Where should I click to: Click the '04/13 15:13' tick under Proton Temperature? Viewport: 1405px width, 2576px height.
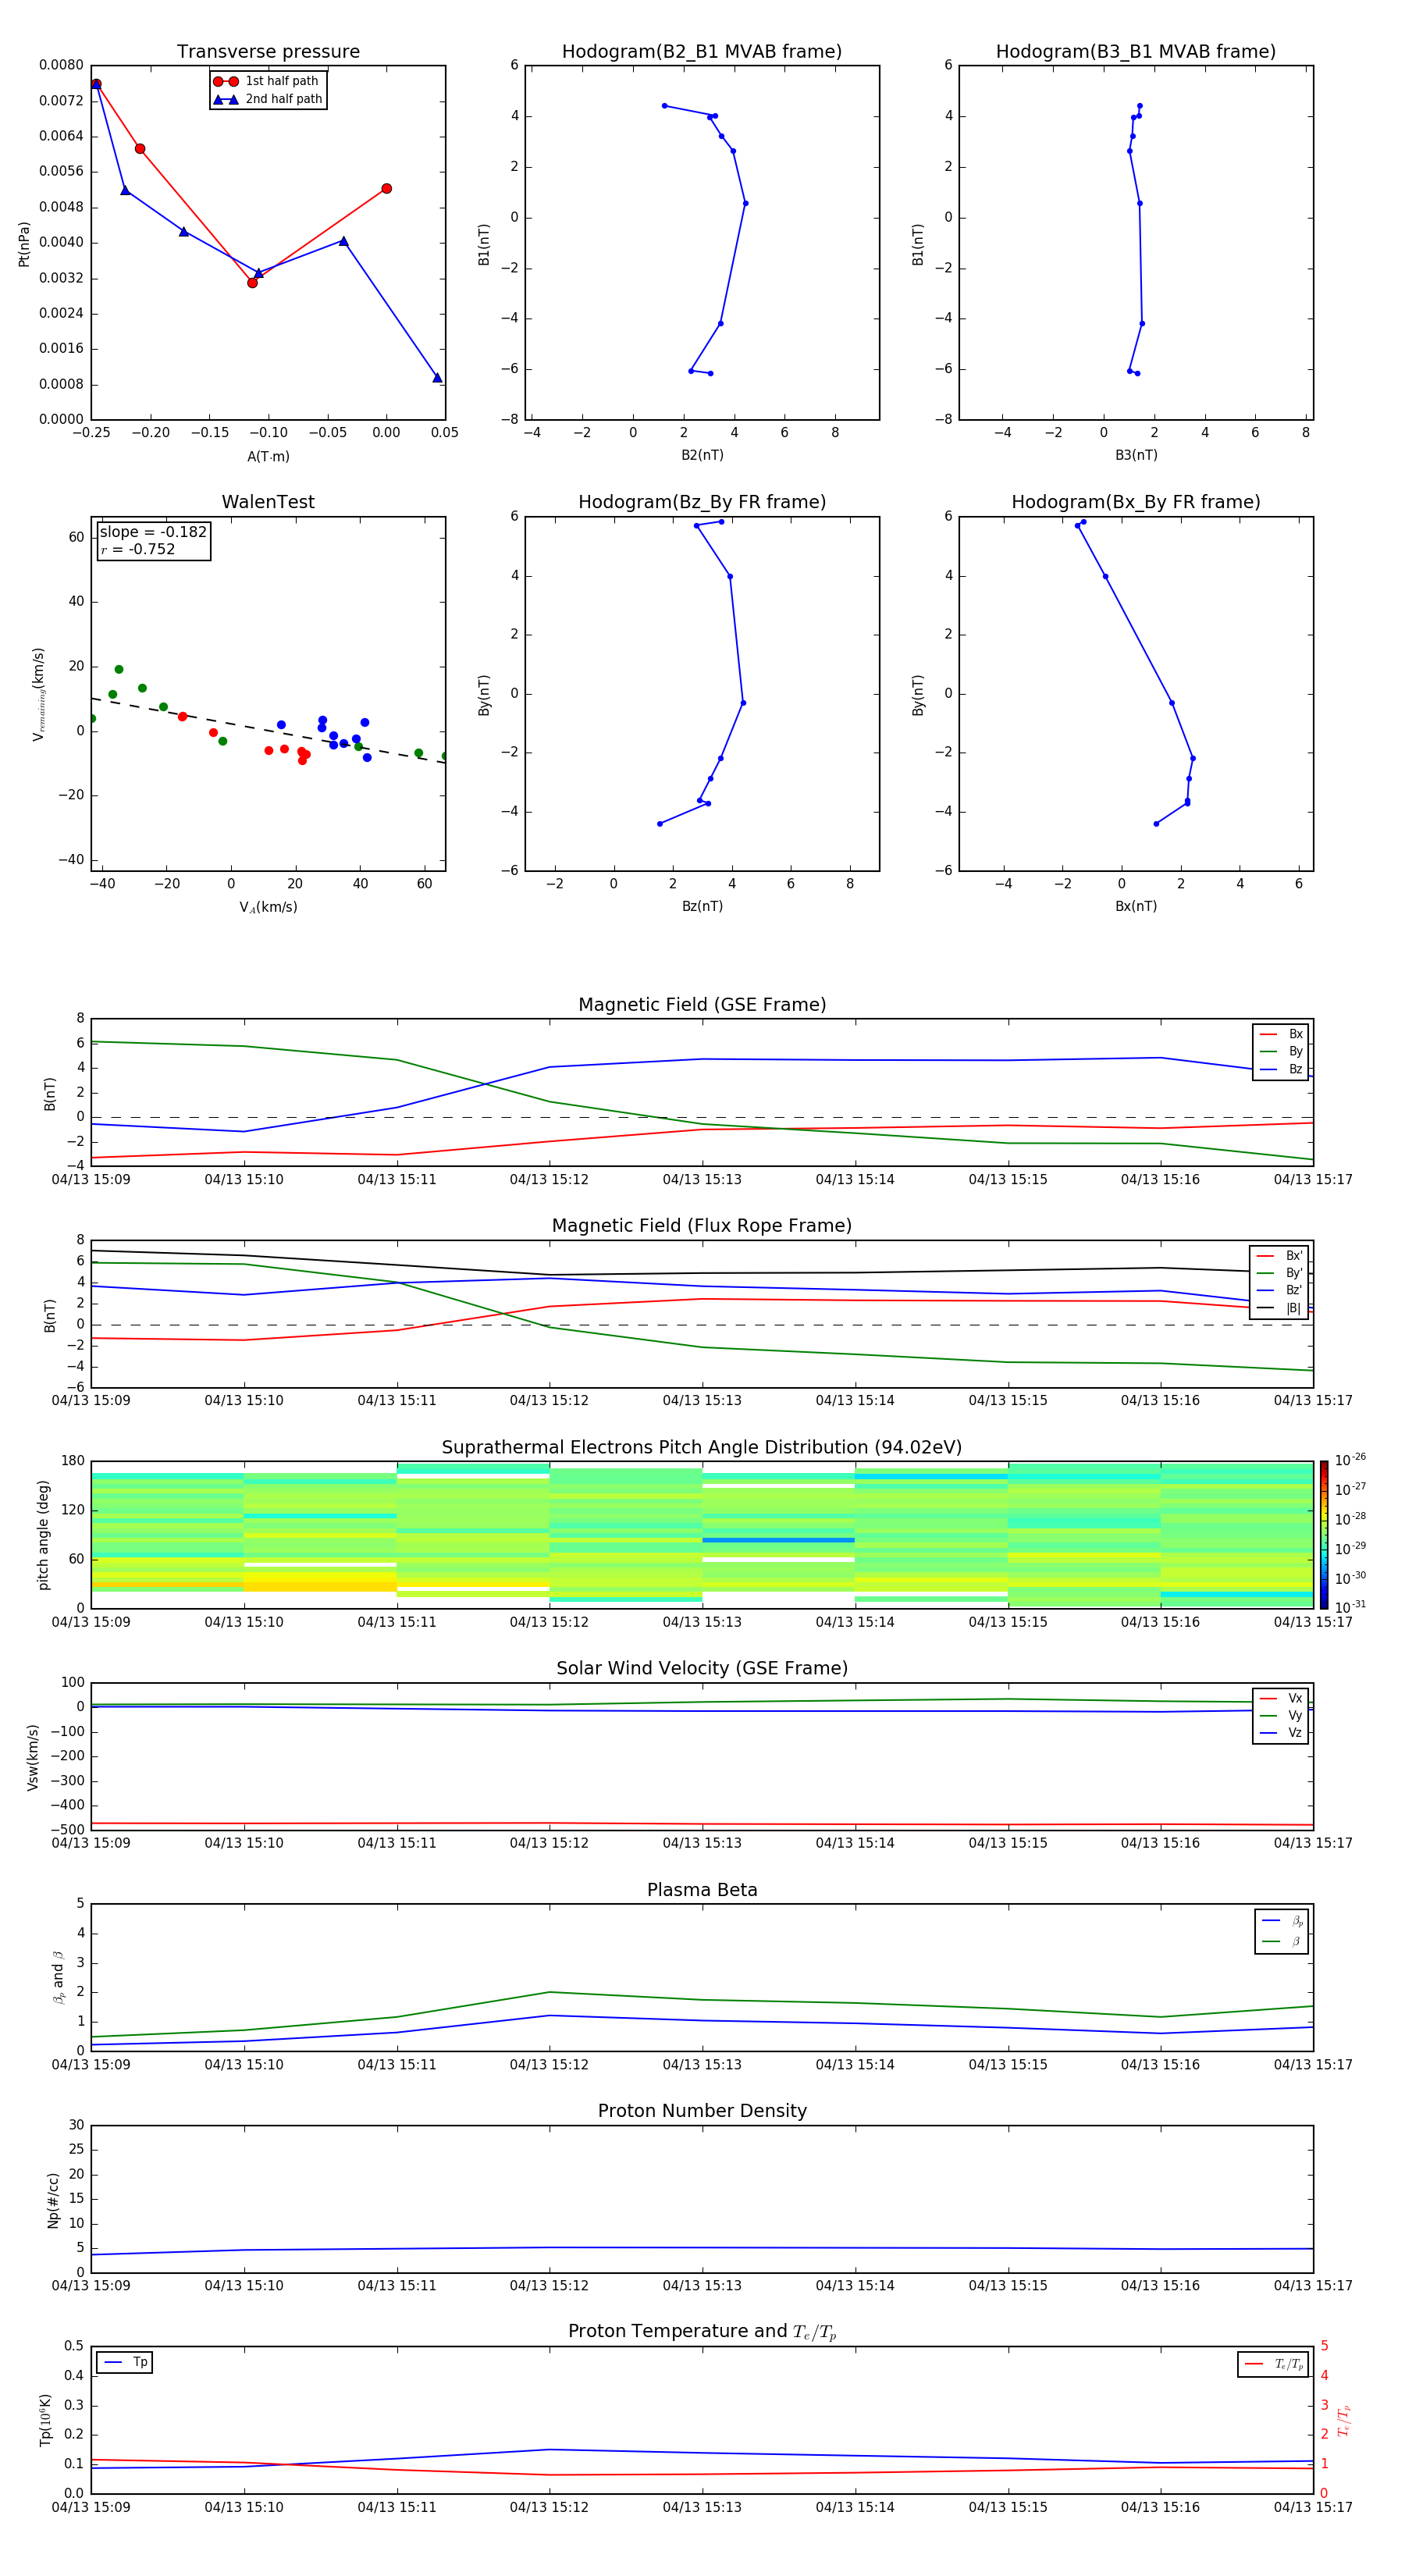[x=702, y=2507]
